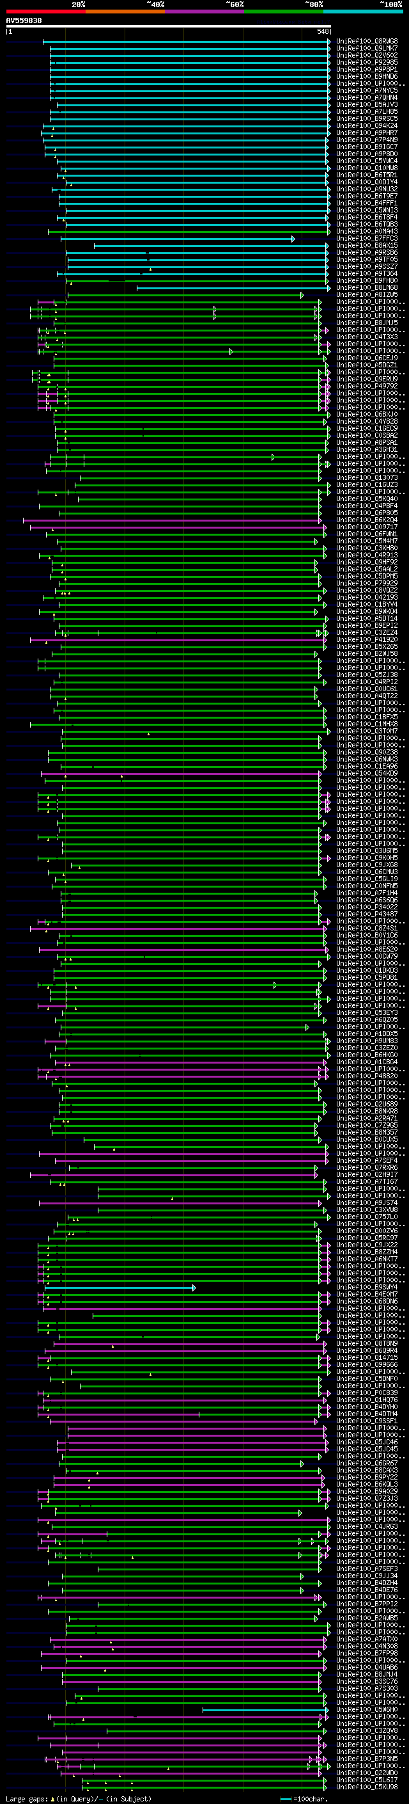Image resolution: width=409 pixels, height=1804 pixels.
Task: Select the UniRef100_C5KU98 label
Action: (x=367, y=1787)
